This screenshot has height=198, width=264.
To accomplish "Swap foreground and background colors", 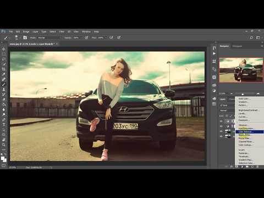I will 5,155.
